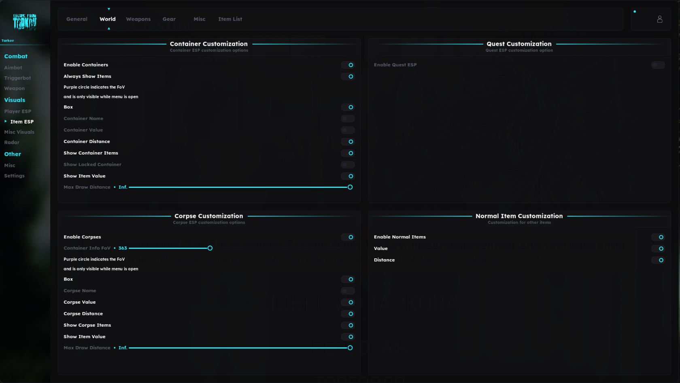Open the Item List tab
Image resolution: width=680 pixels, height=383 pixels.
pyautogui.click(x=230, y=19)
